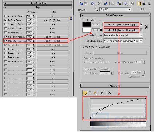Toggle Map #9 enable checkbox

[x=141, y=30]
